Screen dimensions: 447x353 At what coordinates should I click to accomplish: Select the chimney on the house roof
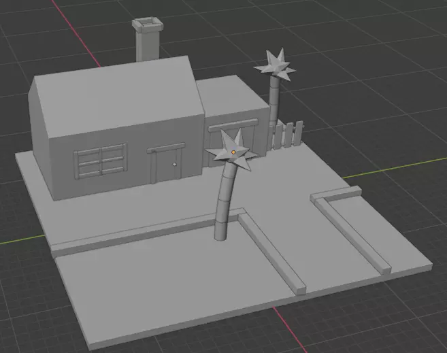[x=148, y=40]
